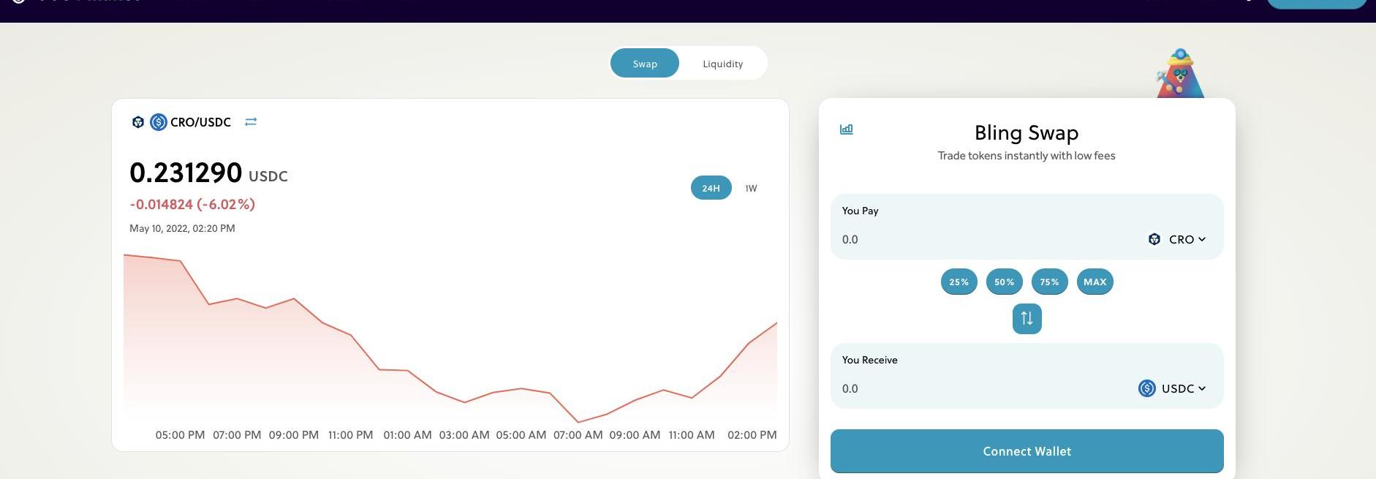
Task: Click the 11:00 PM chart axis label
Action: coord(350,434)
